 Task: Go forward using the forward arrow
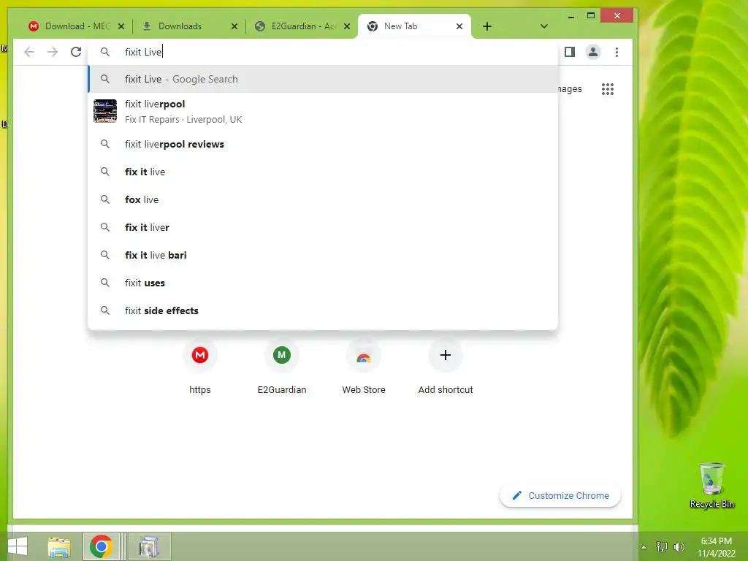pos(53,52)
